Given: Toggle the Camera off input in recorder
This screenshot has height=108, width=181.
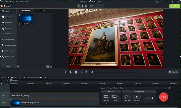Looking at the screenshot, I should click(x=127, y=97).
